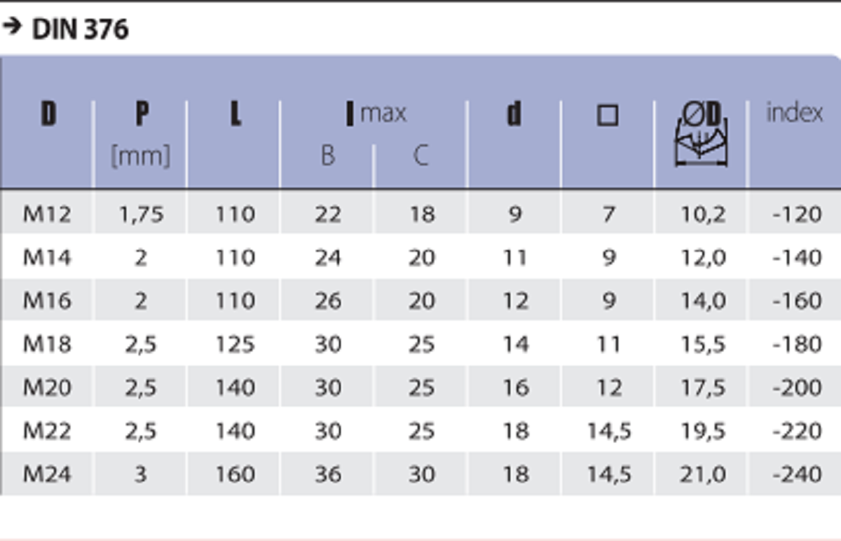Select the D column header

(48, 114)
